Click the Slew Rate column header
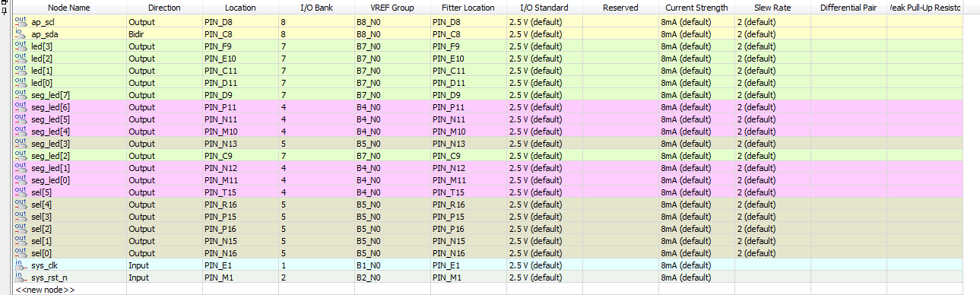Screen dimensions: 980x295 [772, 8]
